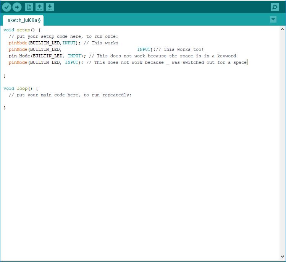Click the editor scrollbar up arrow
Image resolution: width=286 pixels, height=262 pixels.
(x=282, y=29)
